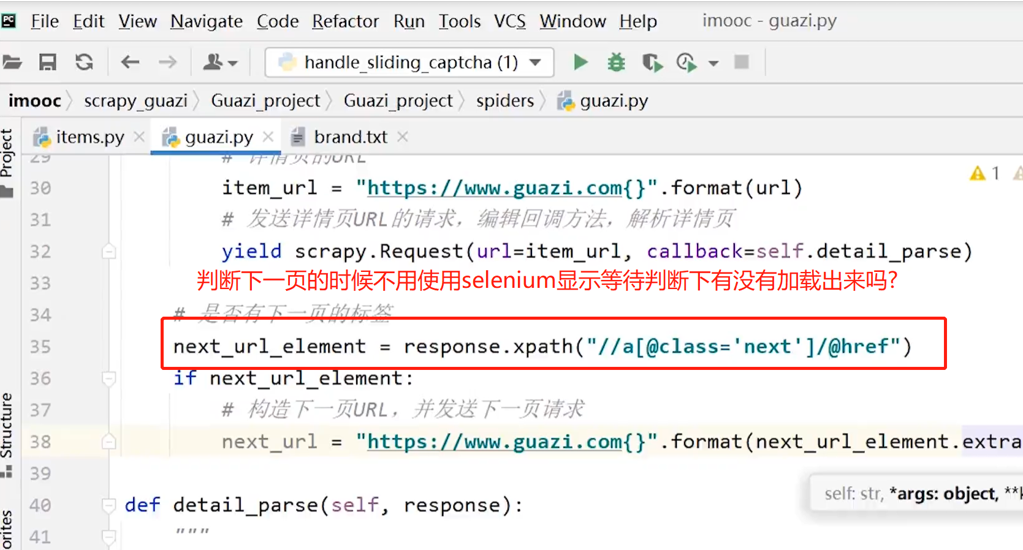Select the spiders breadcrumb
Screen dimensions: 1023x550
coord(505,100)
